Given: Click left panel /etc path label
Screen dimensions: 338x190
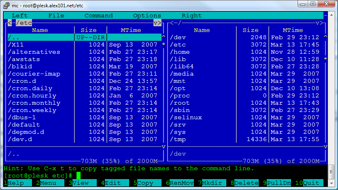Looking at the screenshot, I should [24, 23].
